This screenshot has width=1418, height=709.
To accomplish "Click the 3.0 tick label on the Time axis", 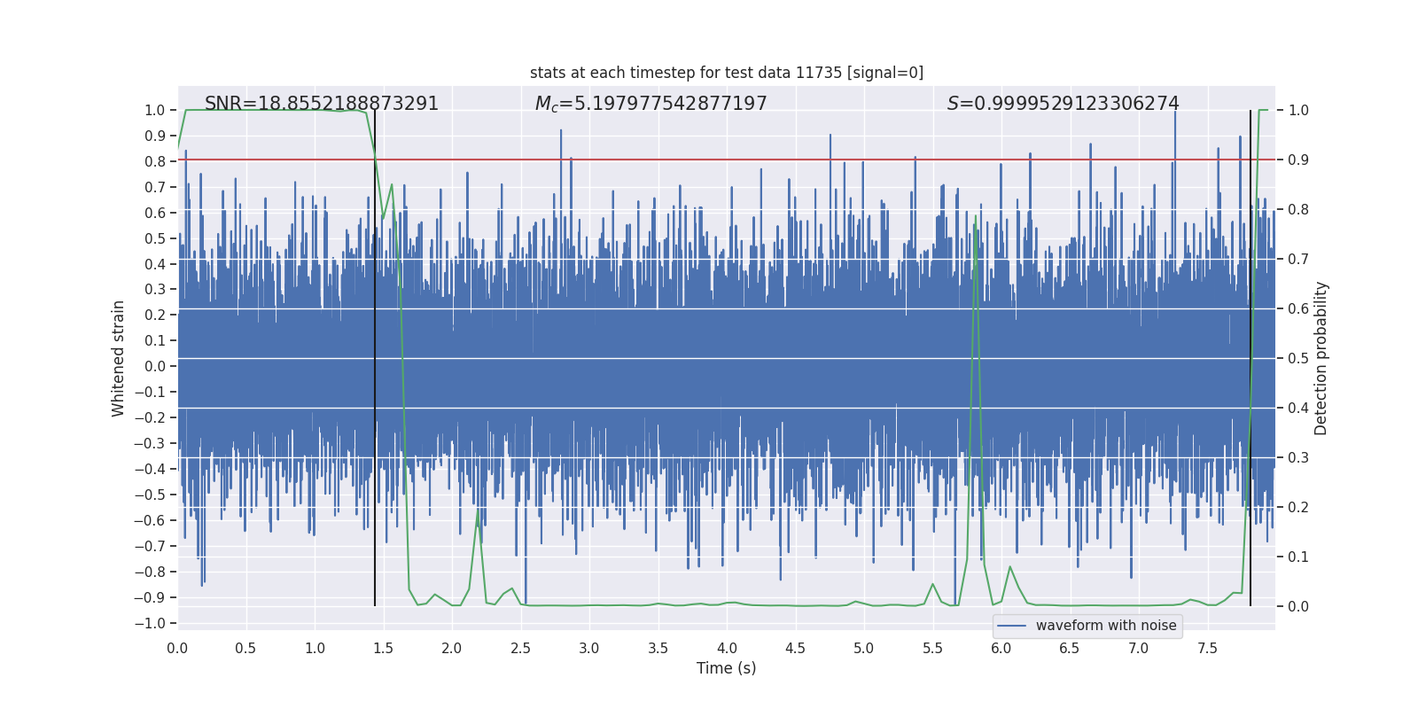I will pos(589,648).
